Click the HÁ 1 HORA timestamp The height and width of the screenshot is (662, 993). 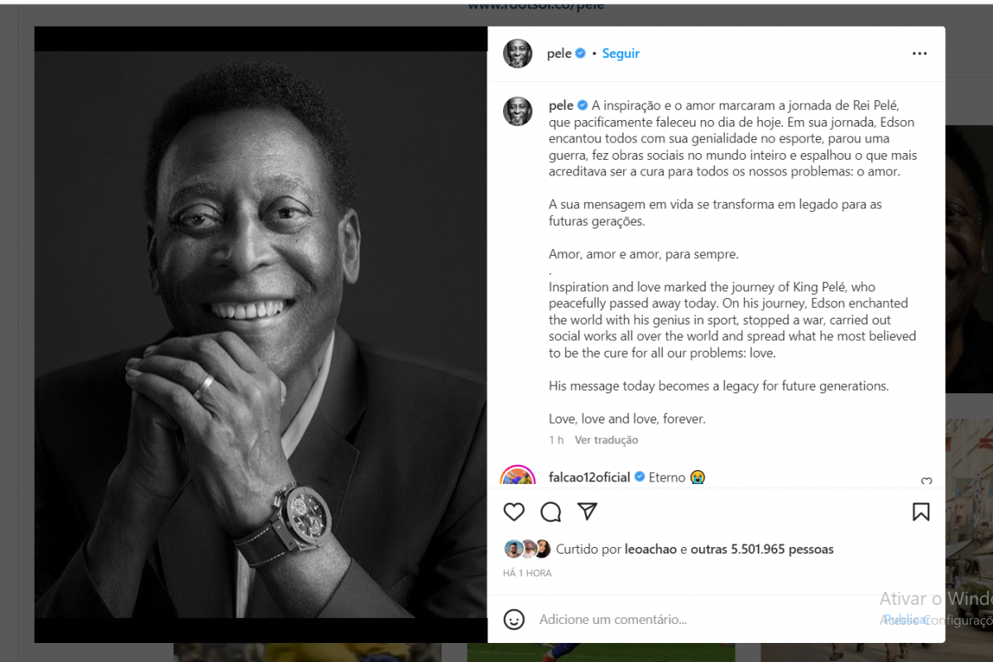527,573
